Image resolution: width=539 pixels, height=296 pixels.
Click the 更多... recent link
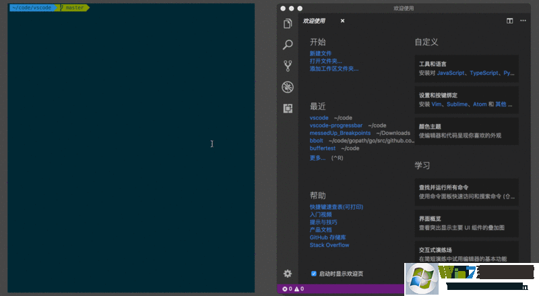pyautogui.click(x=317, y=158)
